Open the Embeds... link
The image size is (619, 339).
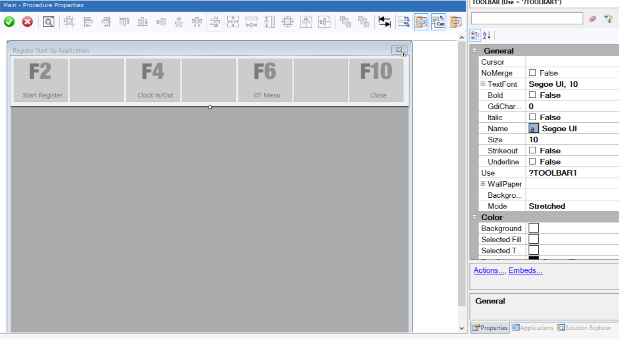pyautogui.click(x=525, y=270)
